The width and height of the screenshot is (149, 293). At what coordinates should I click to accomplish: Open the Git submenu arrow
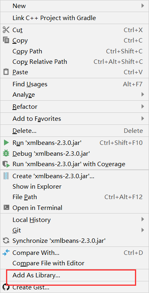coord(143,230)
